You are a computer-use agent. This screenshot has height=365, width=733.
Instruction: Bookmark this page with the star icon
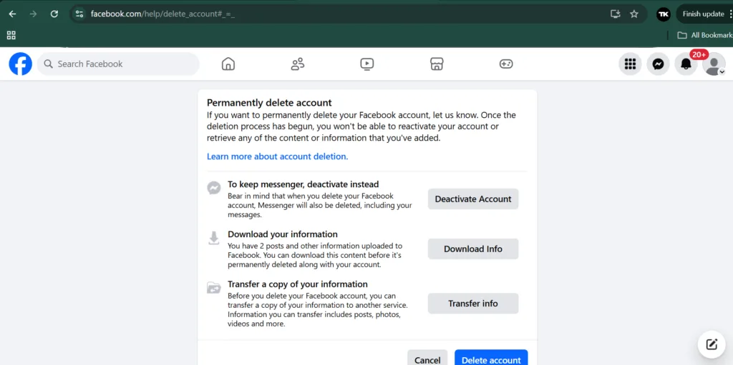634,14
